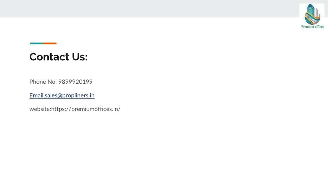Click the "Premium offices" logo caption text

[312, 27]
